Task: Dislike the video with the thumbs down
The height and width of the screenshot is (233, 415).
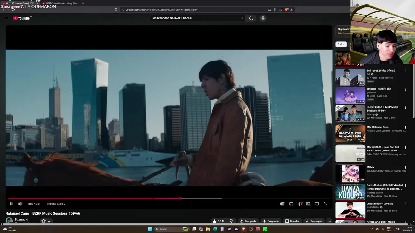Action: tap(231, 221)
